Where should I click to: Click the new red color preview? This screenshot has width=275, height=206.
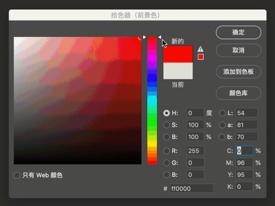pos(178,54)
